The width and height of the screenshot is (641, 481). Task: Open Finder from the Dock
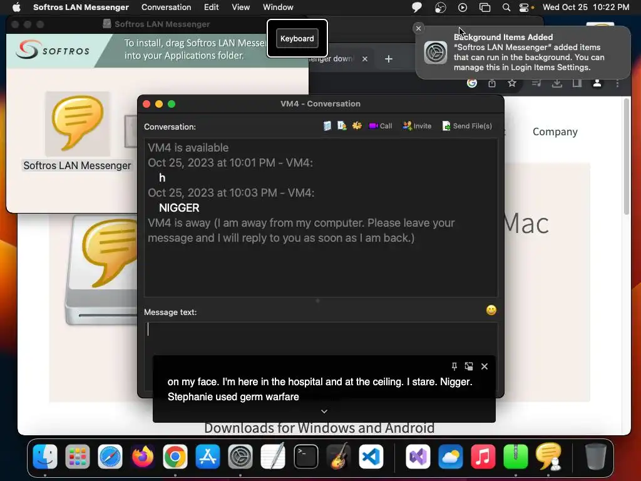tap(45, 457)
